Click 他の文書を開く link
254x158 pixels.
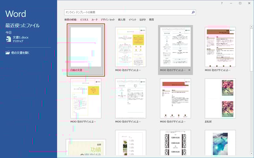pos(20,53)
